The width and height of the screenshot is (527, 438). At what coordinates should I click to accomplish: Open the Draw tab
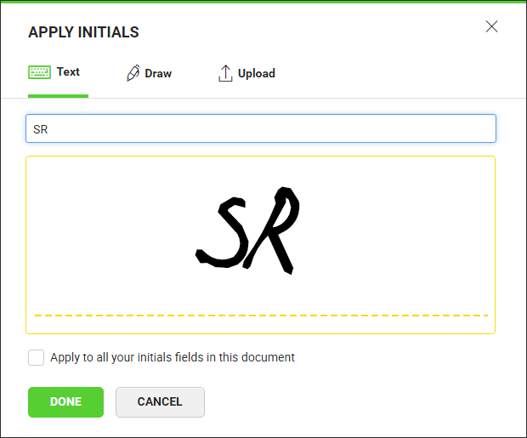158,74
